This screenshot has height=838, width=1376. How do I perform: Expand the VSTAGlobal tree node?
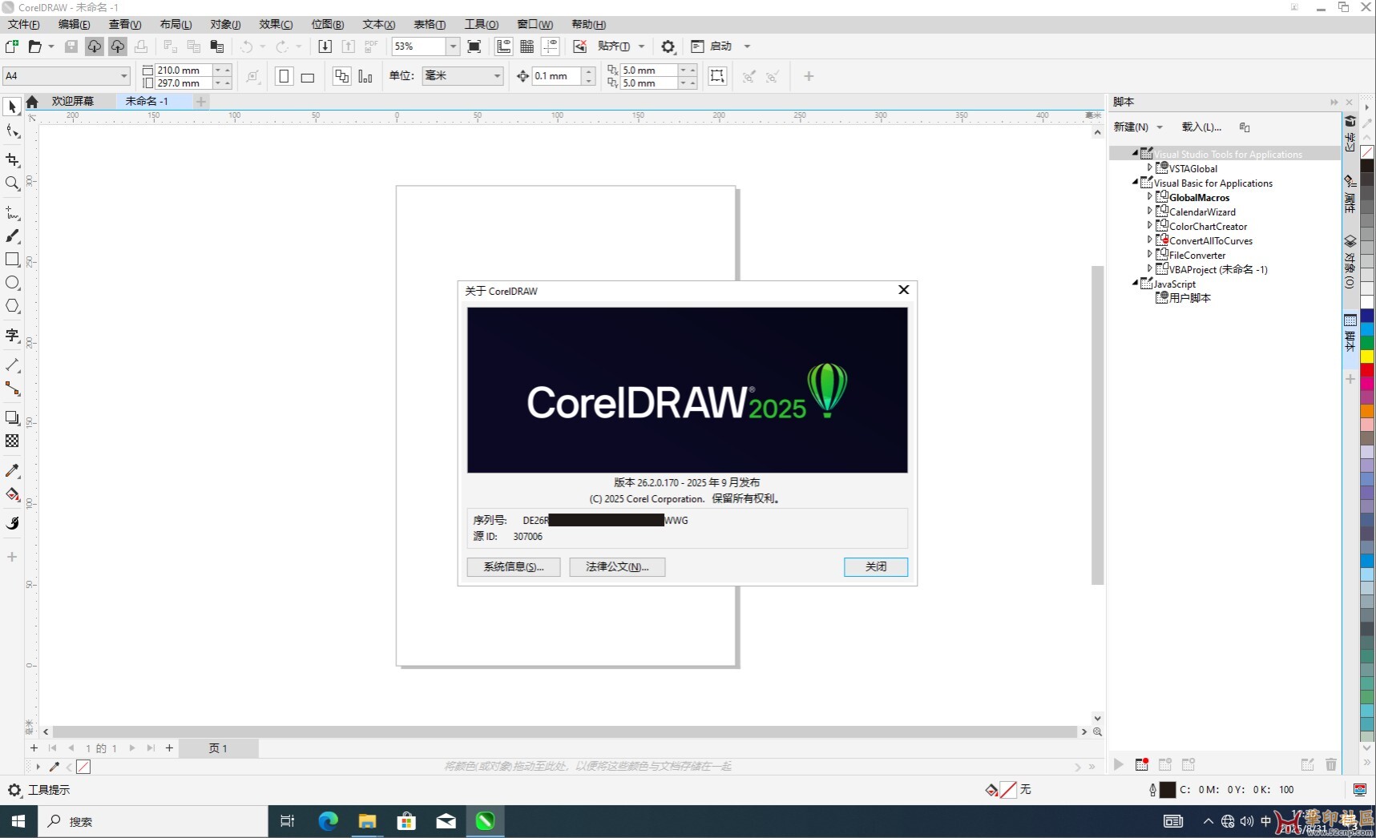click(1149, 168)
